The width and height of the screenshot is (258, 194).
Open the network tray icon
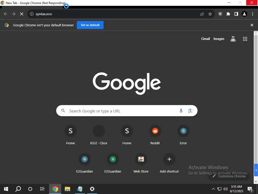219,189
